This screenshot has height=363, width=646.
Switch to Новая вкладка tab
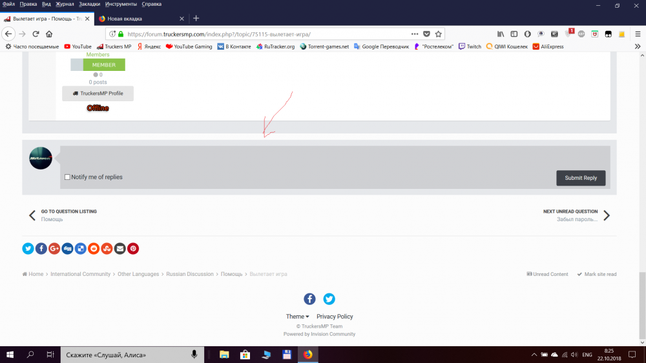pos(139,19)
